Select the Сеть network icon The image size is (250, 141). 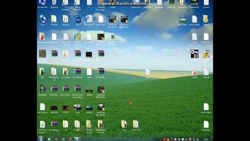[43, 19]
